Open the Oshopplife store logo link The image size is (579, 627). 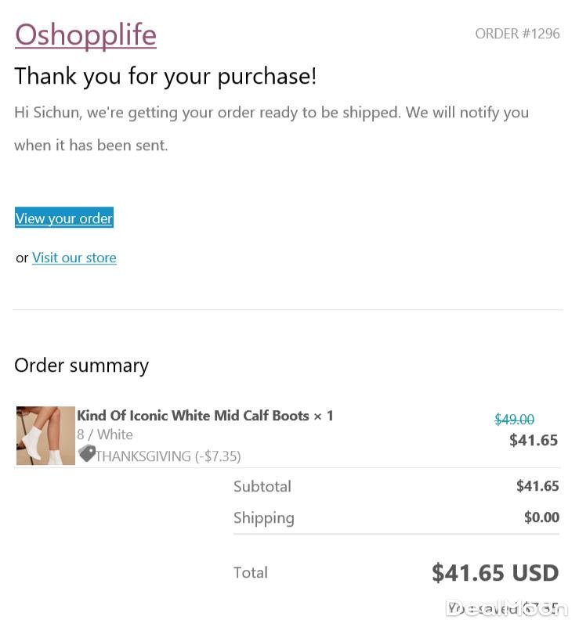pos(85,34)
